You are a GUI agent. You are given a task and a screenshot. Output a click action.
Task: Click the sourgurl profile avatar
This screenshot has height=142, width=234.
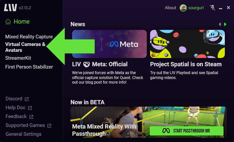click(x=183, y=8)
